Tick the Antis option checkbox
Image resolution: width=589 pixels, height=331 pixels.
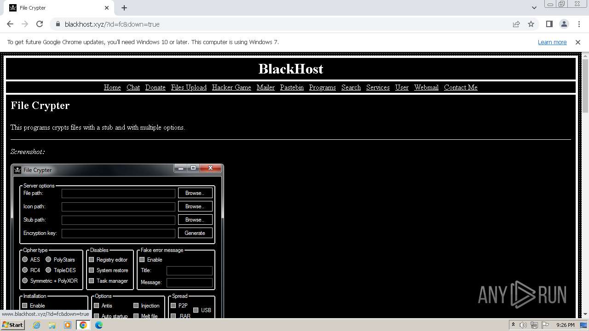(97, 306)
